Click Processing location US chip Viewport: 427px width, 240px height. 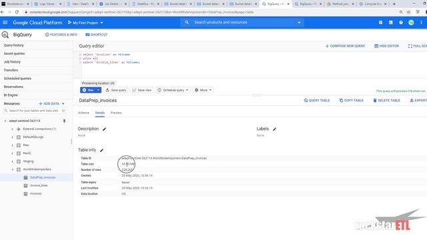(98, 83)
